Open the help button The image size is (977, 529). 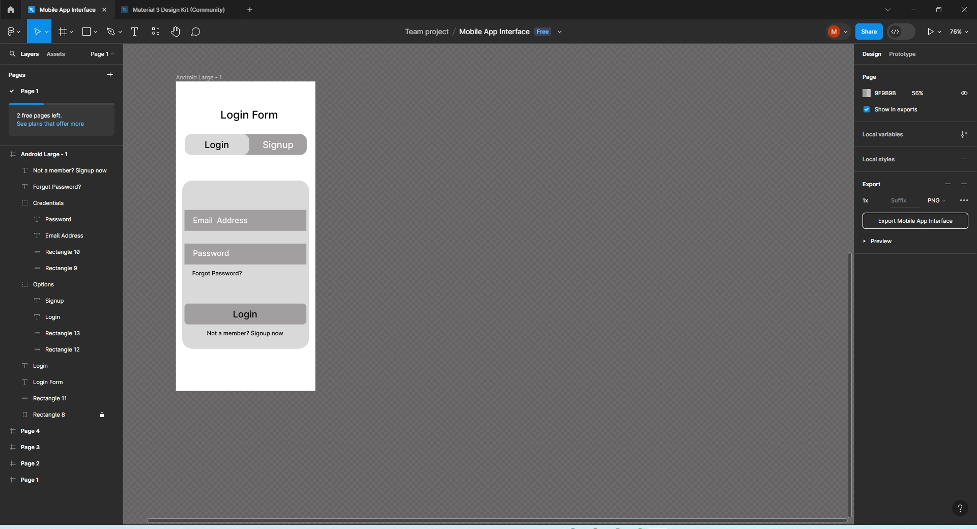click(960, 508)
